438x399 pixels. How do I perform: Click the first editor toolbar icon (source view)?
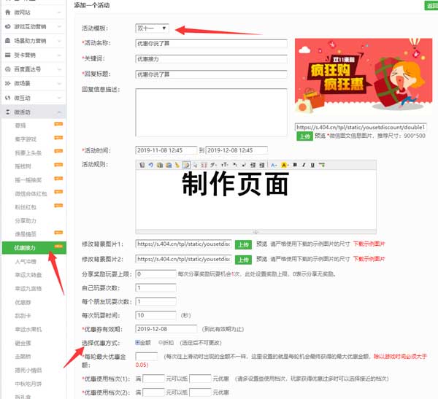(x=142, y=165)
